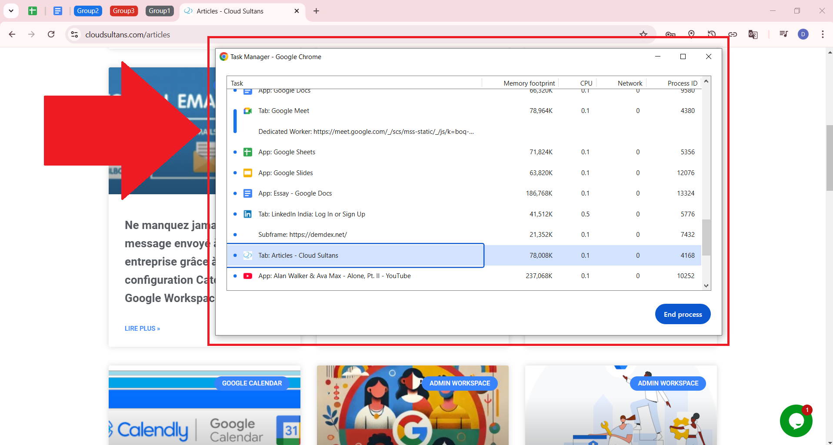The height and width of the screenshot is (445, 833).
Task: Open the password manager key icon
Action: click(x=670, y=34)
